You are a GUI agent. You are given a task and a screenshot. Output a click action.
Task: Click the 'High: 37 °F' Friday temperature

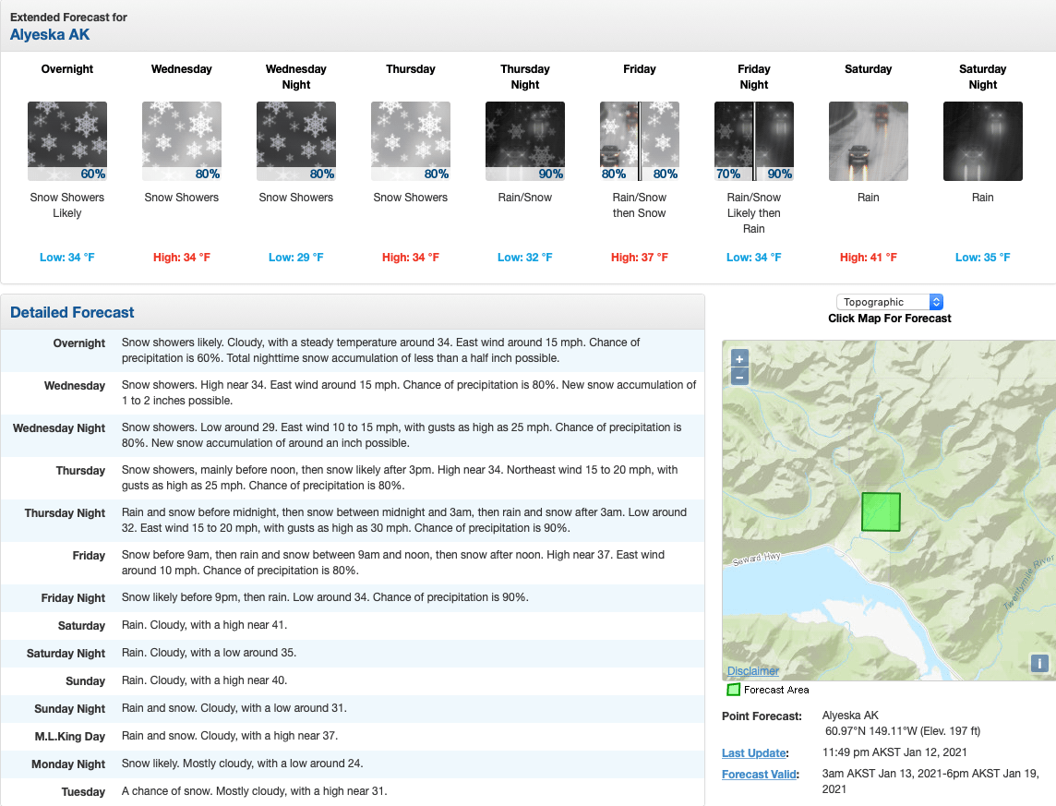(640, 258)
